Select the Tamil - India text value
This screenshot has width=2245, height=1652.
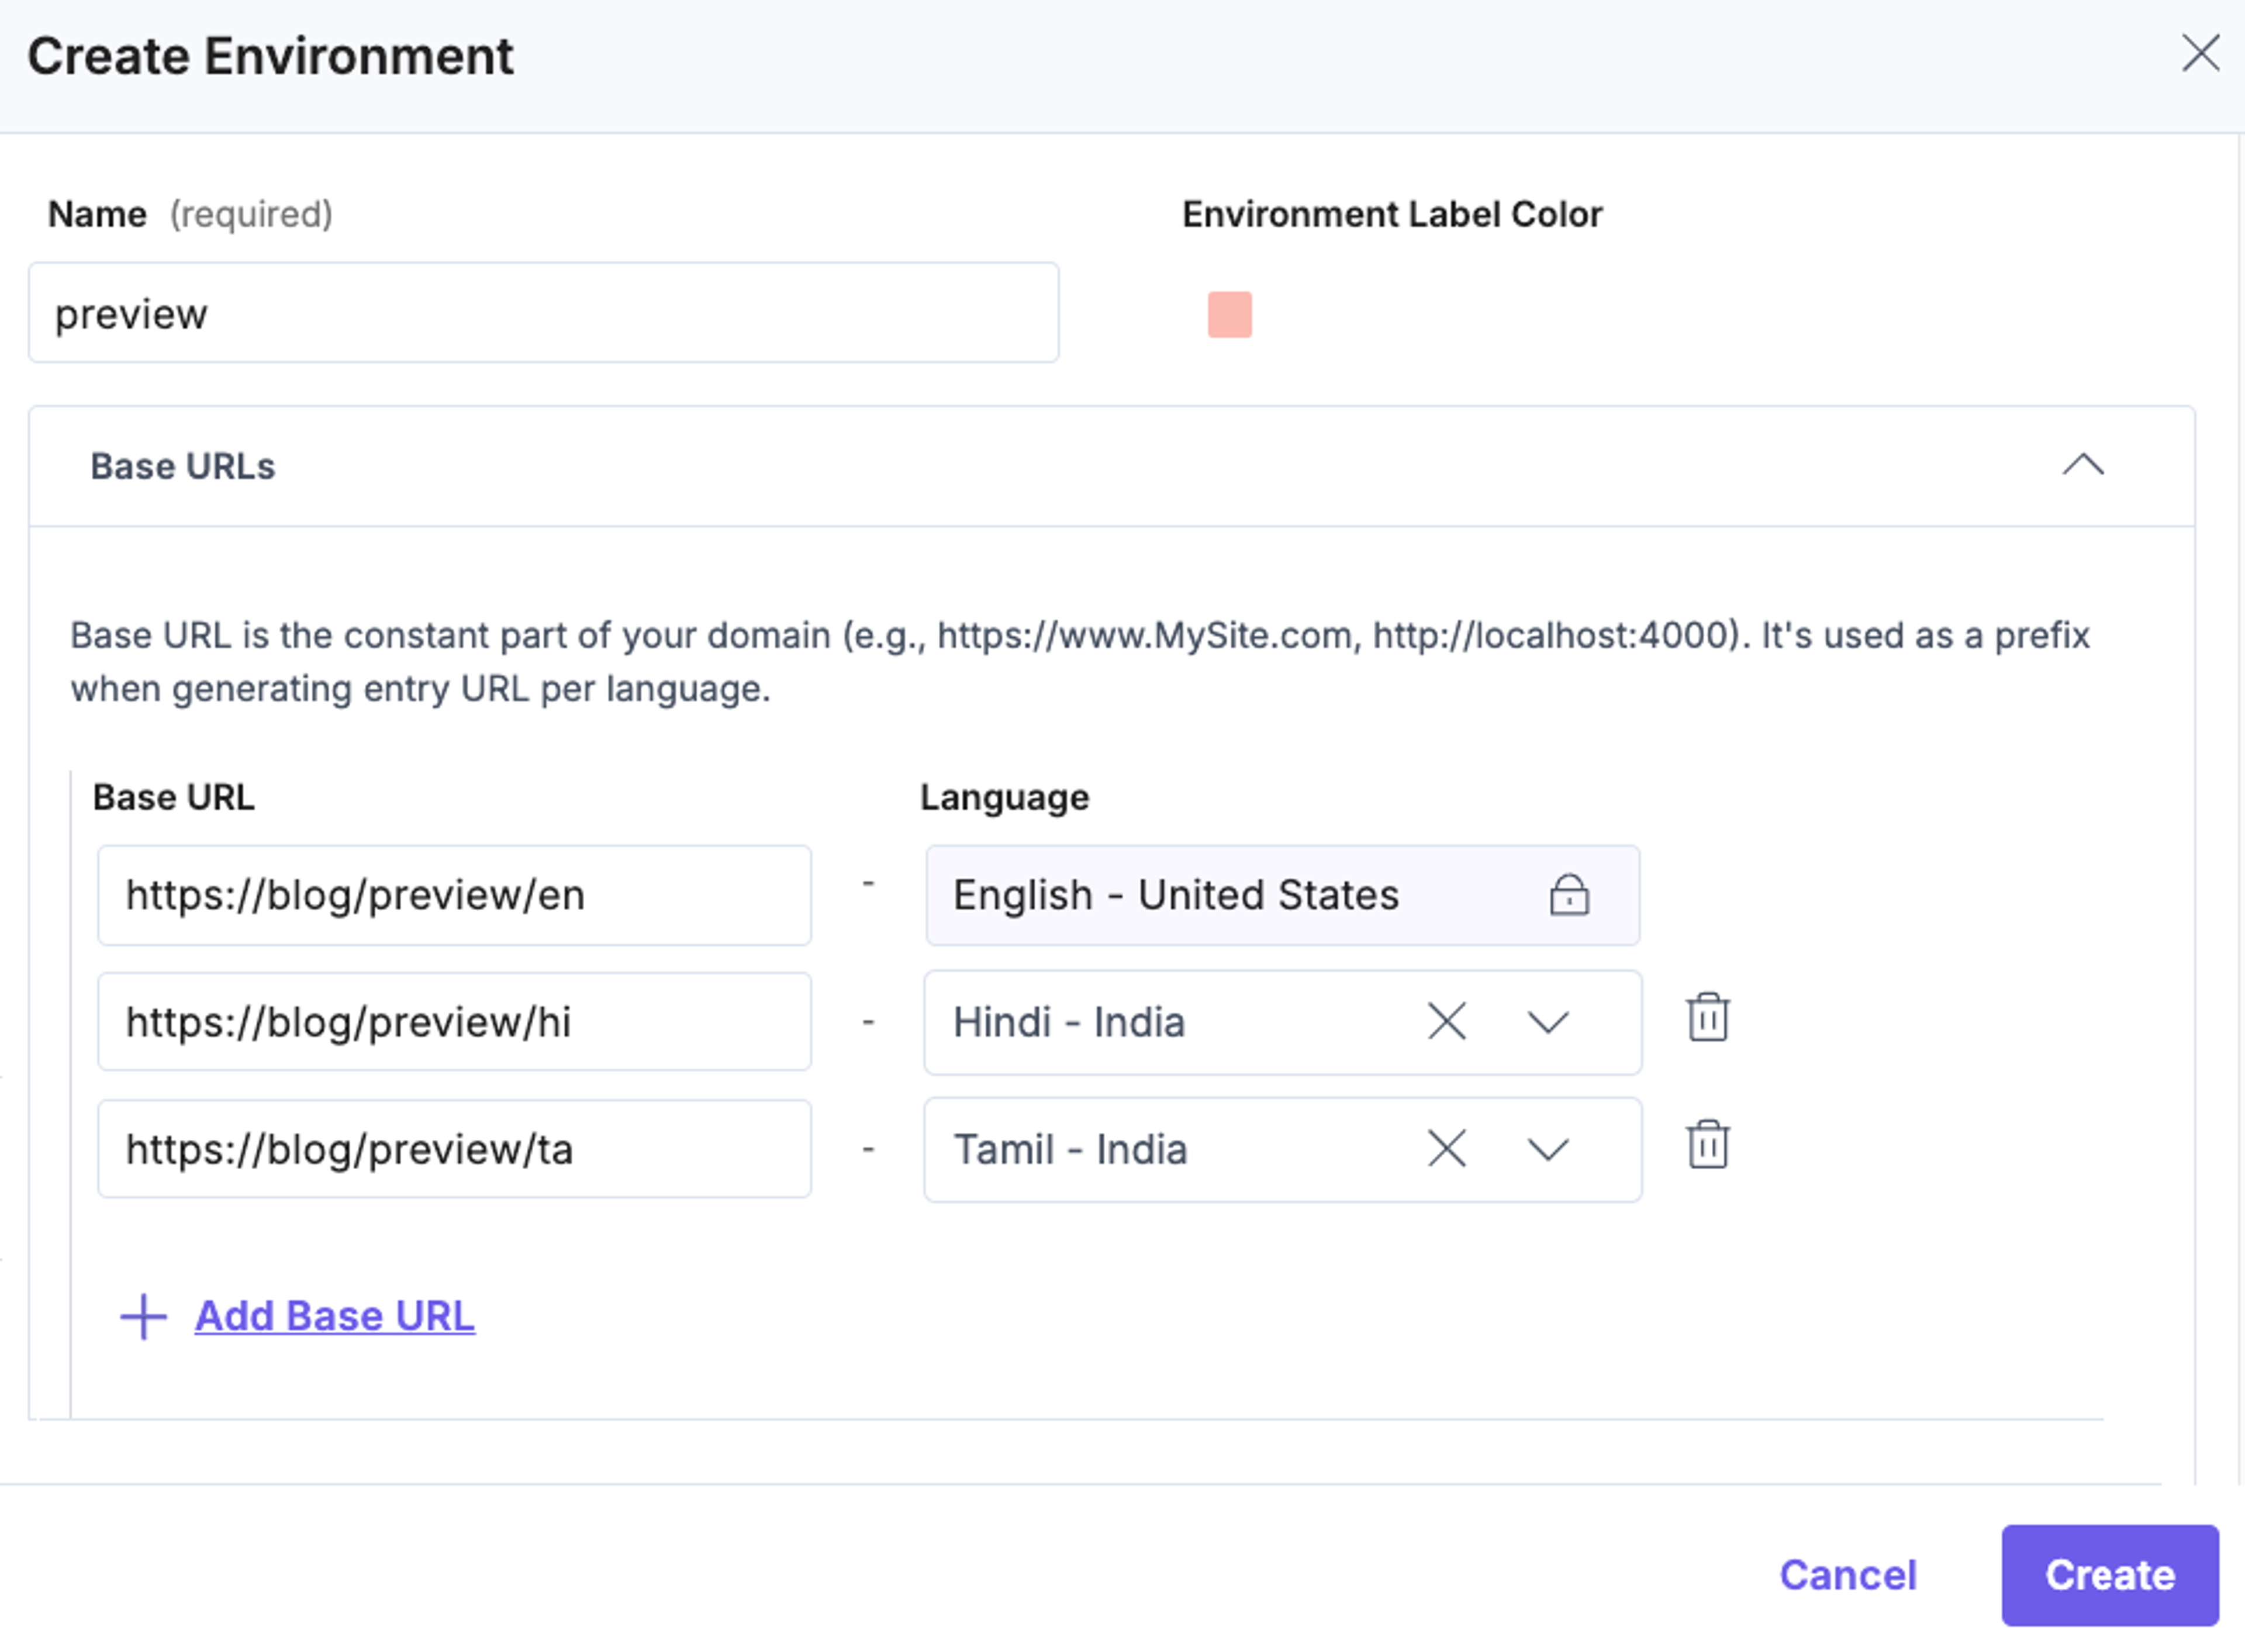[x=1070, y=1149]
